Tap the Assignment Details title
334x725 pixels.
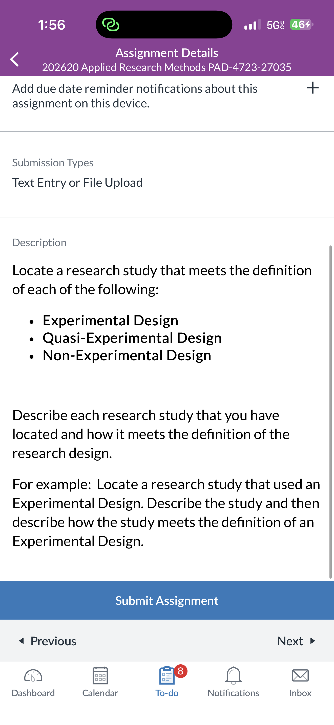pyautogui.click(x=167, y=53)
